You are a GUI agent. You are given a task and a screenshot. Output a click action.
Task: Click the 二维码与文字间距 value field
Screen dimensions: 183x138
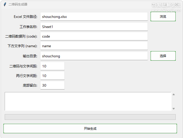coord(52,66)
